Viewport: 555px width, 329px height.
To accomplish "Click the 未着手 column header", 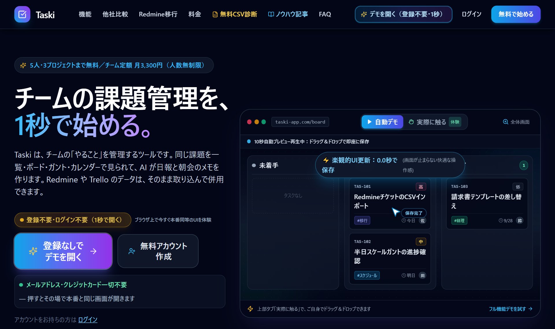I will point(269,165).
